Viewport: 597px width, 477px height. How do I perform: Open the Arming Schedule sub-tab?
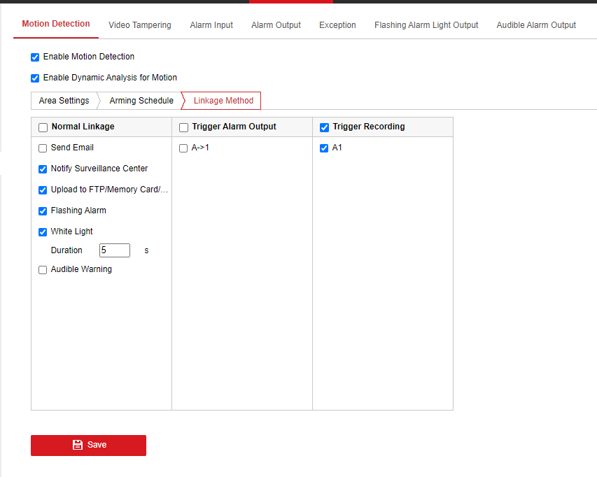[141, 101]
